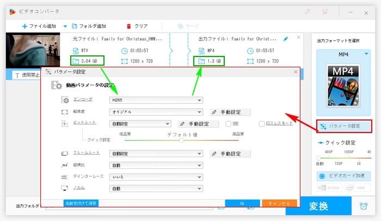This screenshot has height=221, width=381.
Task: Click the alarm clock scheduler icon
Action: click(x=363, y=206)
